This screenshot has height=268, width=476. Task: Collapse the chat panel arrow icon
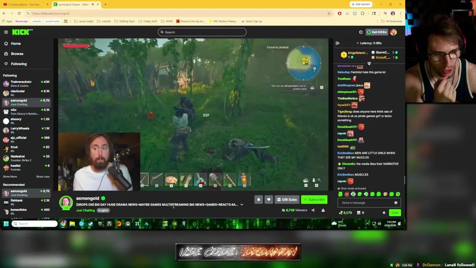coord(337,43)
